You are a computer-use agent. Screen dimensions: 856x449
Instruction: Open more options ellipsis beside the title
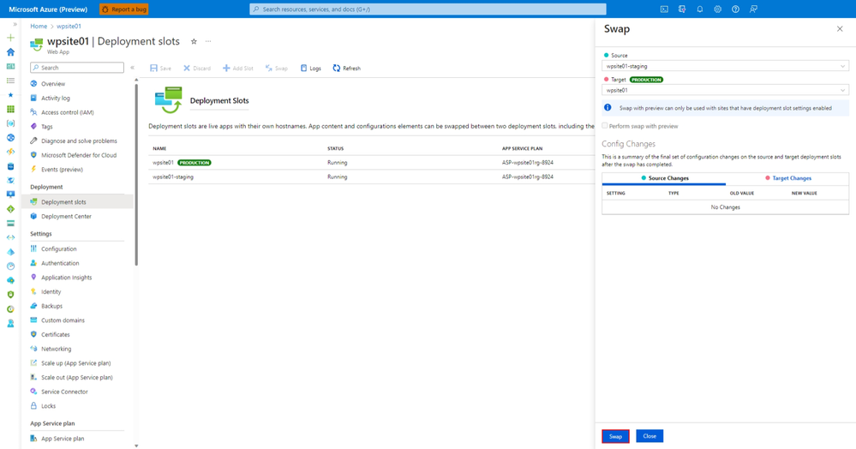tap(208, 41)
